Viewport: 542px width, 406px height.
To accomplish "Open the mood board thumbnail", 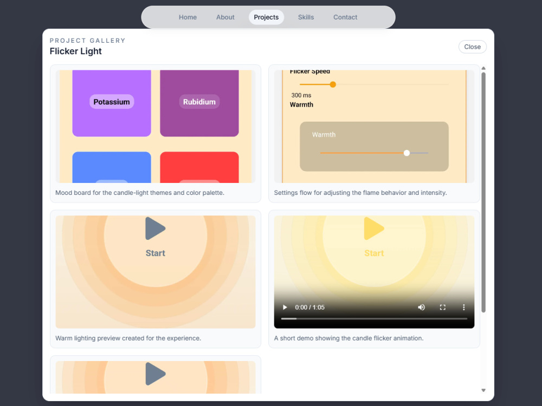I will (156, 126).
